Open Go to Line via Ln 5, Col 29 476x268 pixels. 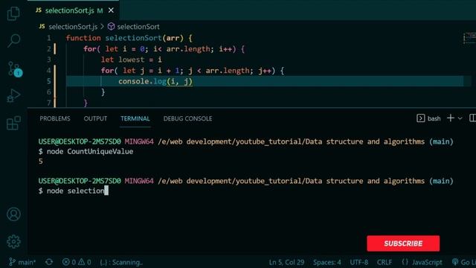coord(286,262)
